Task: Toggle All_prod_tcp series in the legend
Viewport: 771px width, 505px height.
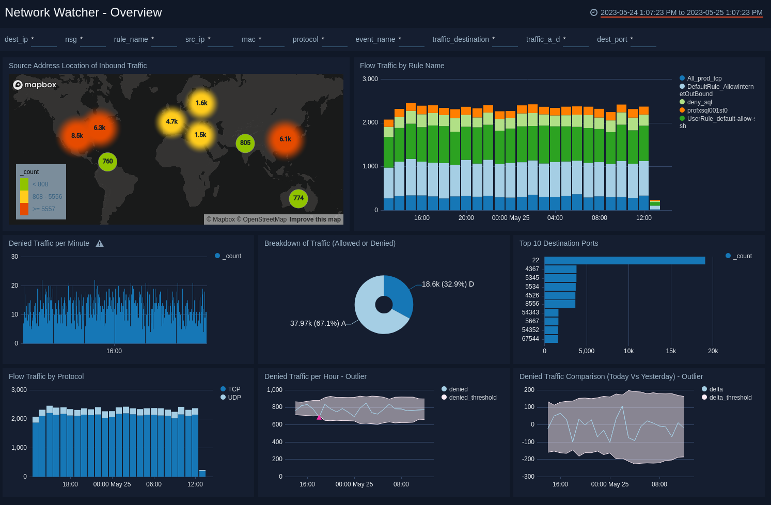Action: click(x=701, y=78)
